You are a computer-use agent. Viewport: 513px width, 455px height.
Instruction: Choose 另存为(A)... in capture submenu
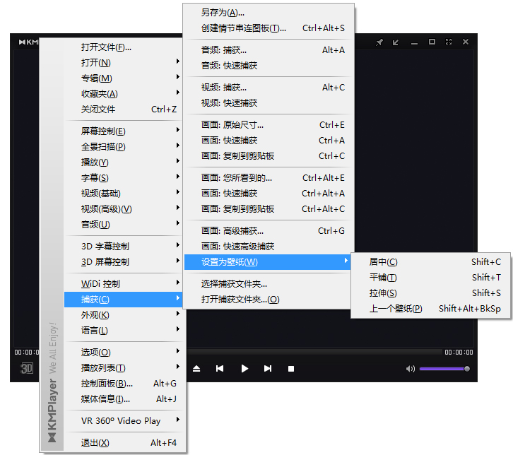pyautogui.click(x=269, y=13)
